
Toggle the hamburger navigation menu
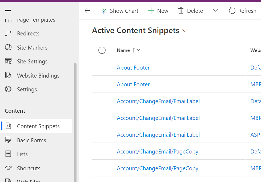8,11
